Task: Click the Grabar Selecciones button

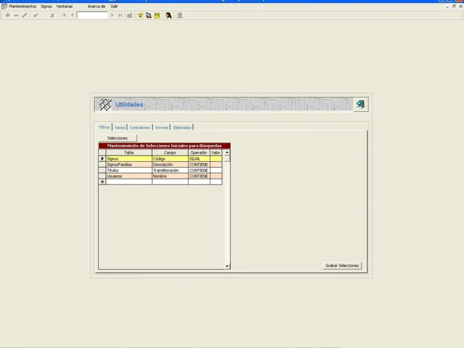Action: click(342, 266)
